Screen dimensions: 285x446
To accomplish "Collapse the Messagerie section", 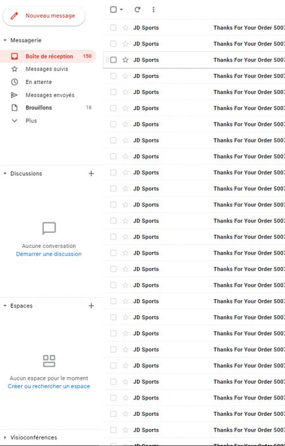I will 5,41.
